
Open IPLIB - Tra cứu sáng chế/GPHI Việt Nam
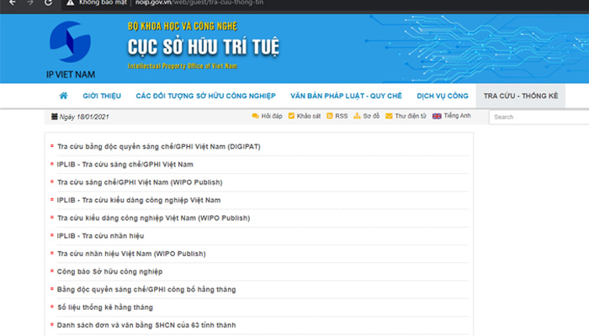click(125, 165)
